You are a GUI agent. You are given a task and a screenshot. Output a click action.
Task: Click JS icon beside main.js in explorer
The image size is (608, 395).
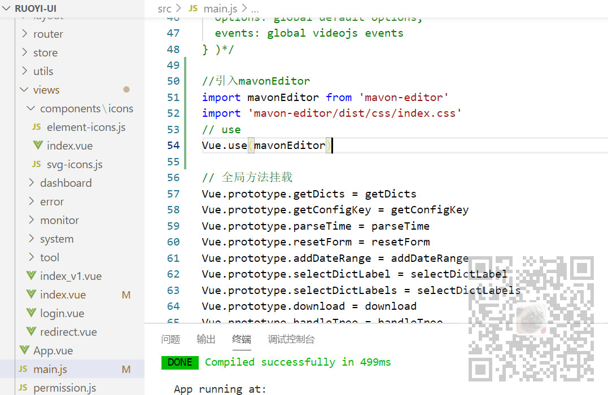[x=23, y=368]
